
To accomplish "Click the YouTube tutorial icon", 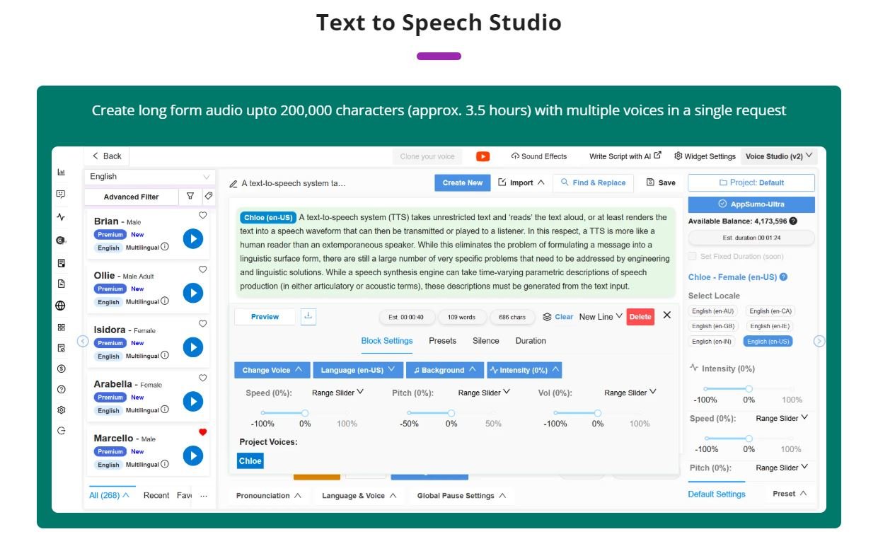I will 483,156.
